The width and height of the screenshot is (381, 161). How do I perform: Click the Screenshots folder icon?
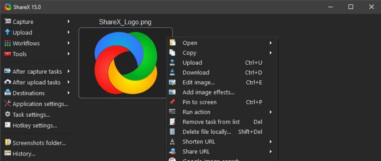point(8,143)
